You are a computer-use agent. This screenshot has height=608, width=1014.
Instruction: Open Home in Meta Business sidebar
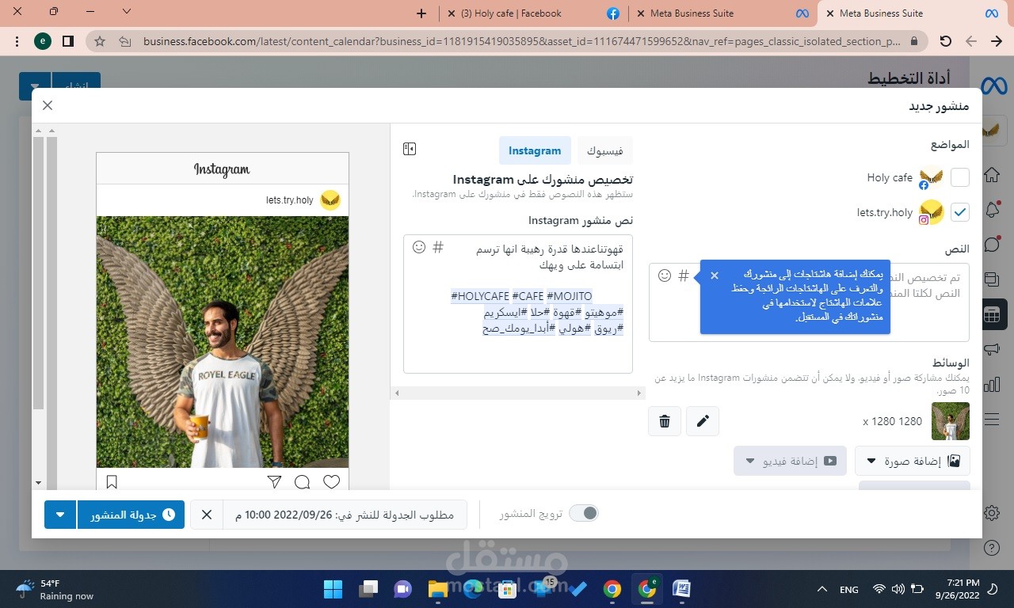(991, 174)
